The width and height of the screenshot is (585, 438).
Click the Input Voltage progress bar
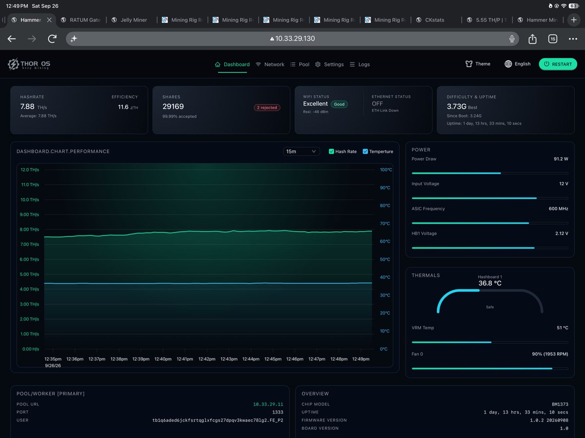(x=490, y=198)
